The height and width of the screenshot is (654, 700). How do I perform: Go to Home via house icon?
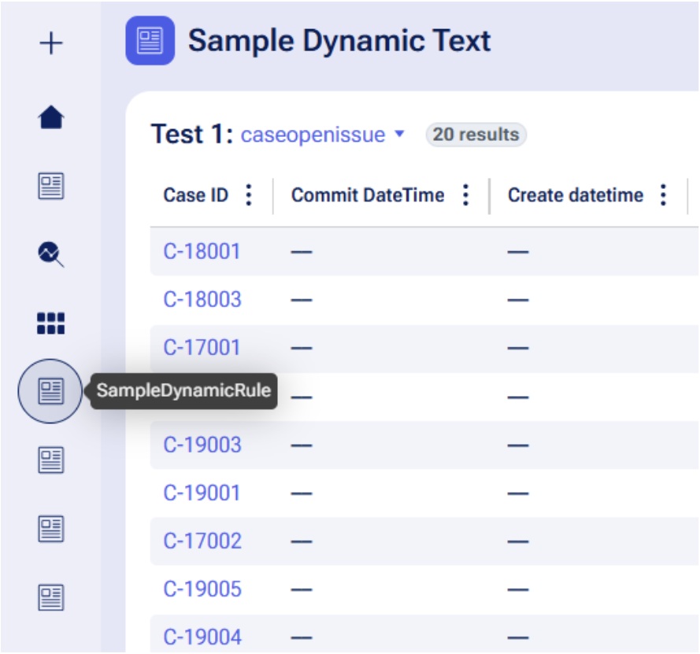tap(51, 117)
